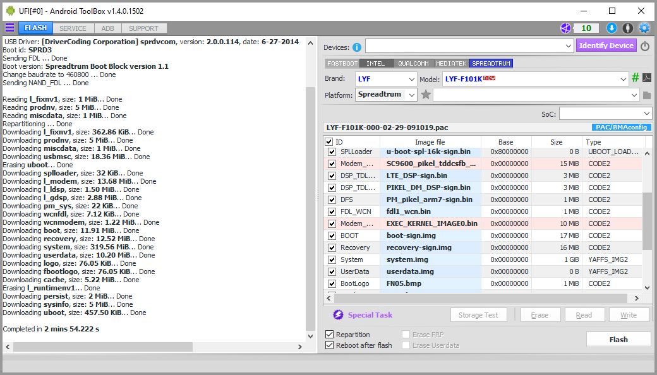This screenshot has width=657, height=375.
Task: Click the blue download update icon
Action: [612, 28]
